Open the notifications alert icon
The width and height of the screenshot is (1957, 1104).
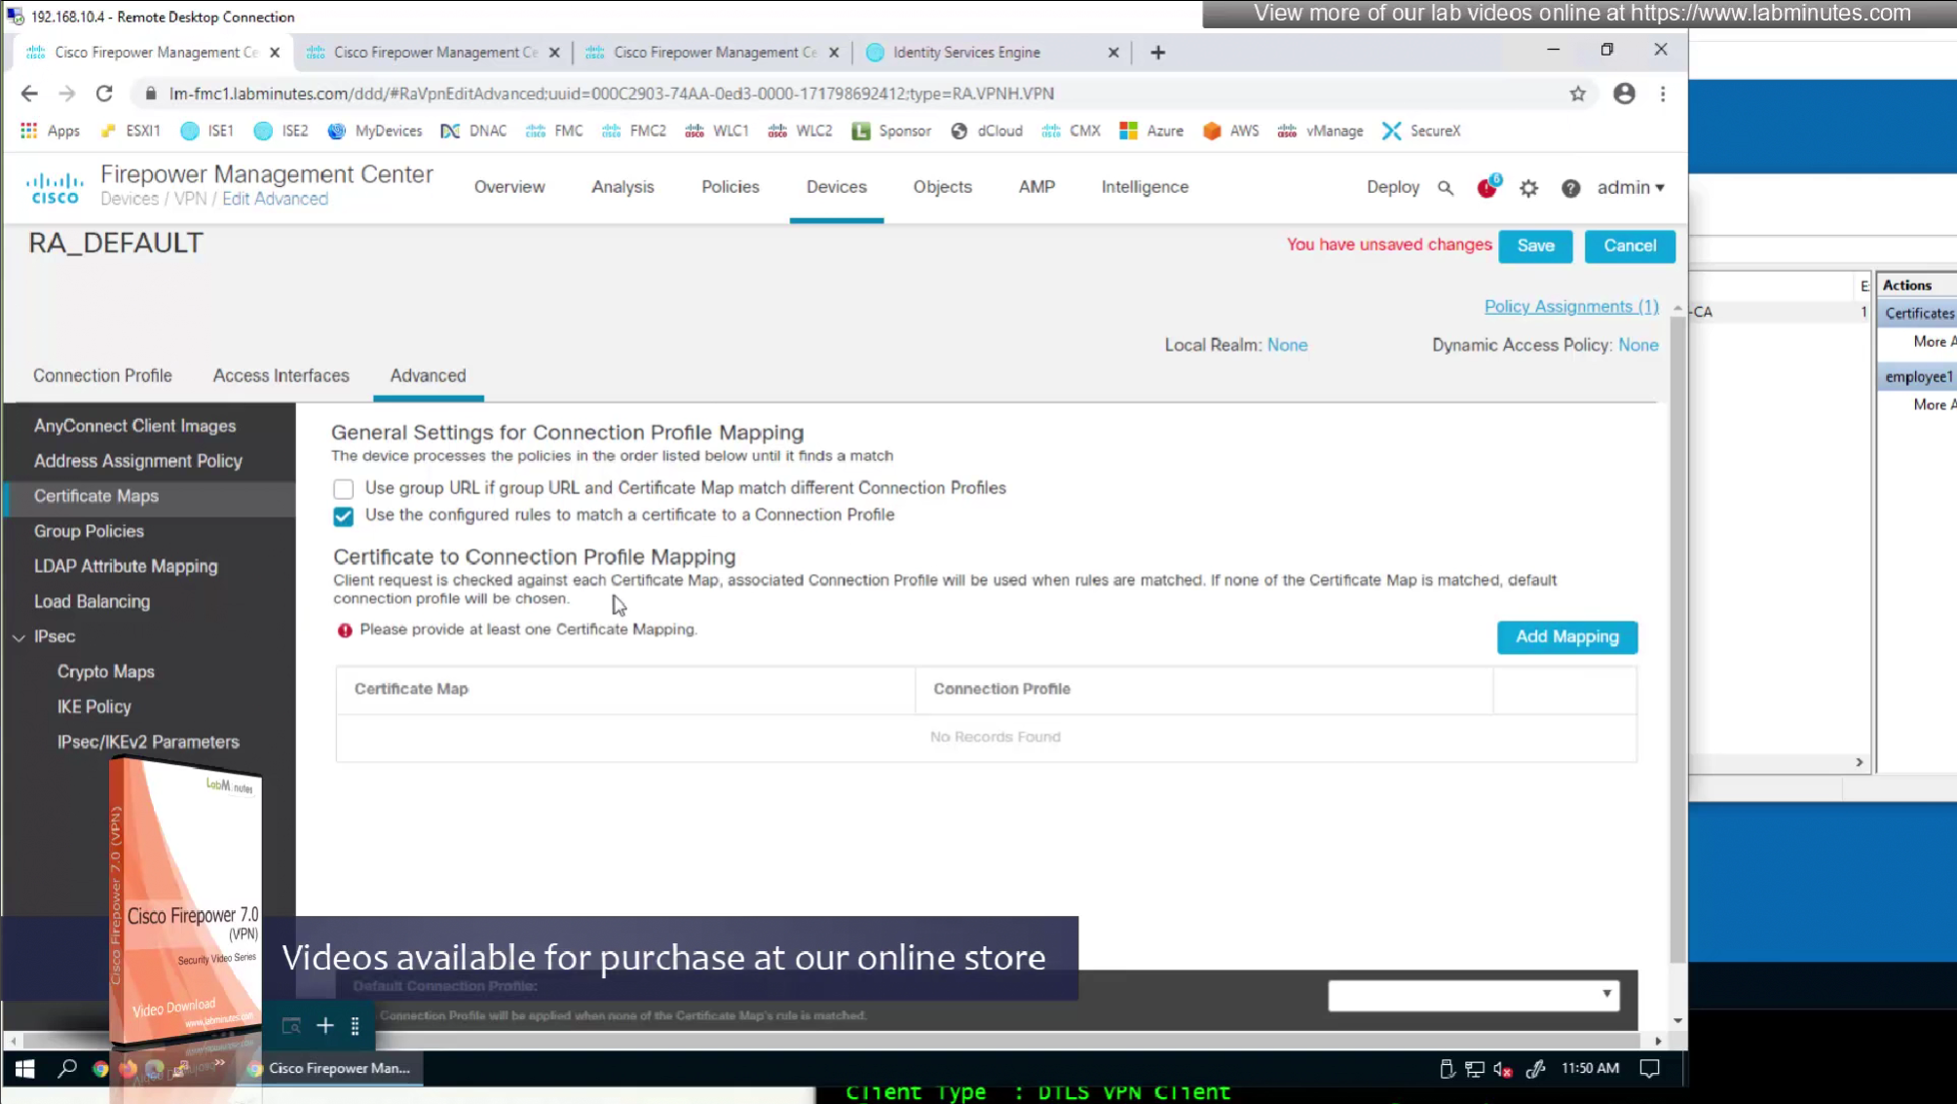coord(1487,188)
